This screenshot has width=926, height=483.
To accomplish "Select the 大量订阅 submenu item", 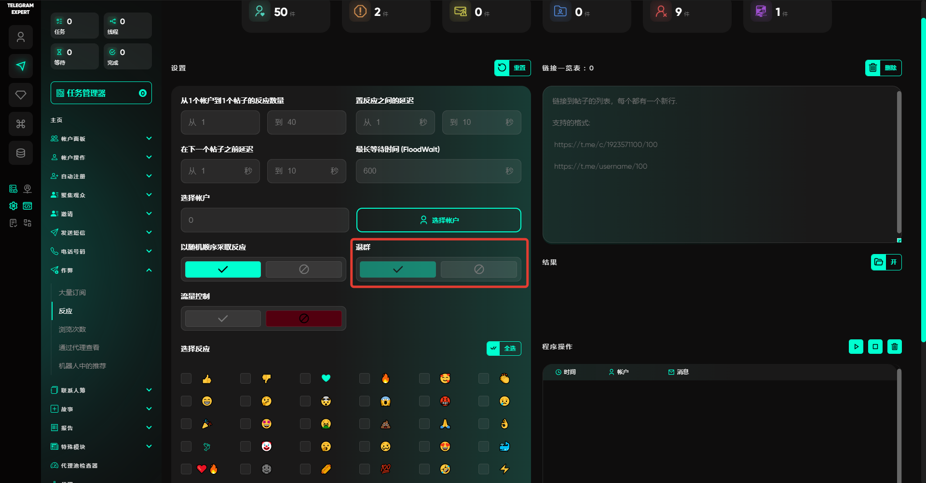I will pos(72,293).
